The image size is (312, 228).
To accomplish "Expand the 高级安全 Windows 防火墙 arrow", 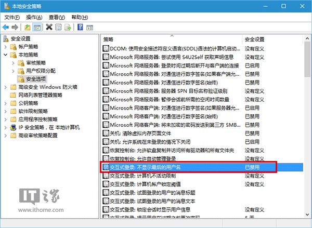I will [6, 87].
